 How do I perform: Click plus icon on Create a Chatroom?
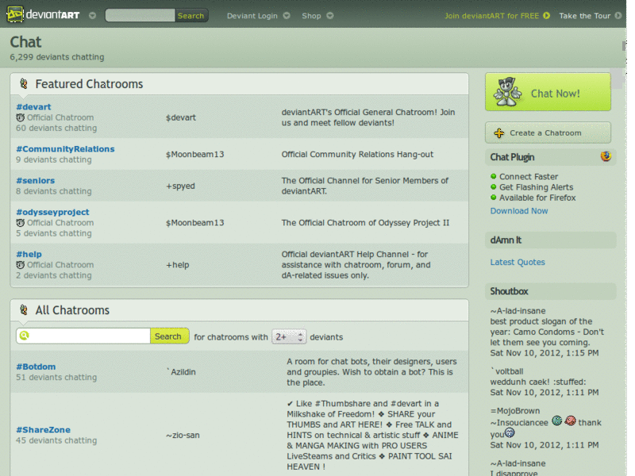coord(499,132)
